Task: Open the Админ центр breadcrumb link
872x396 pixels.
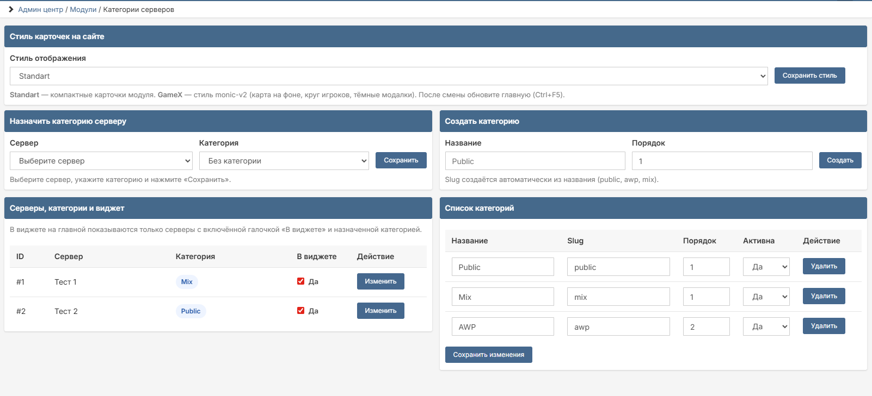Action: [x=41, y=9]
